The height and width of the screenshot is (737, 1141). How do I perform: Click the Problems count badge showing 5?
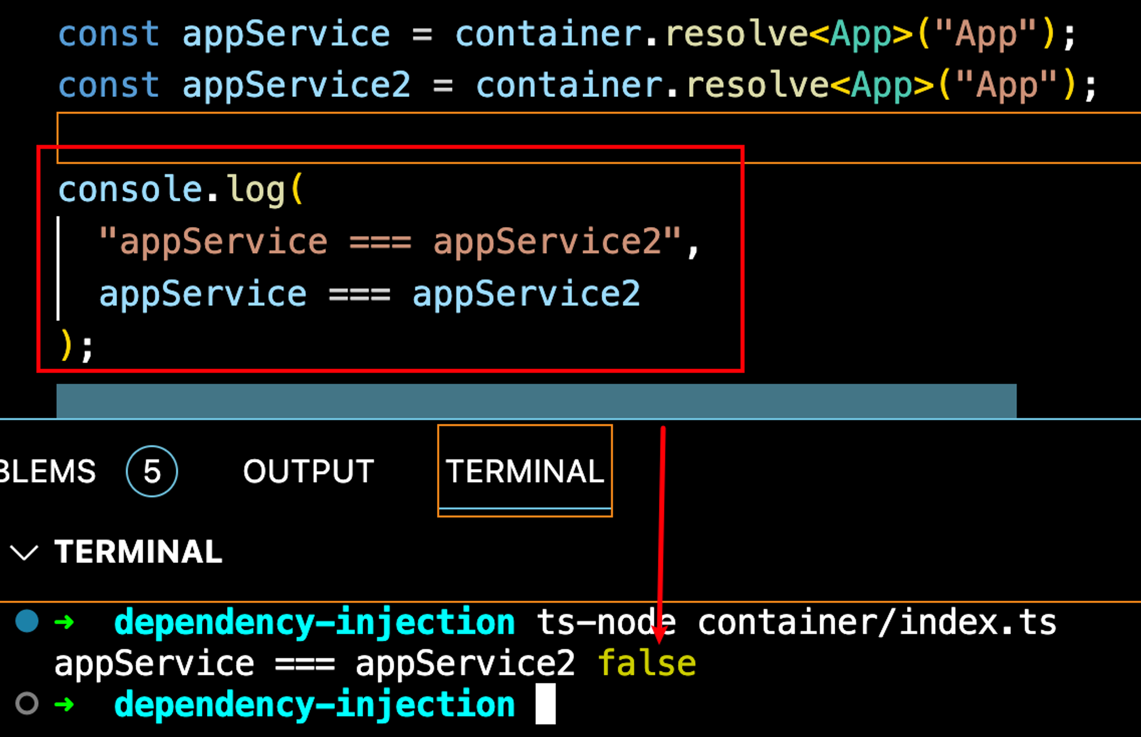(152, 471)
